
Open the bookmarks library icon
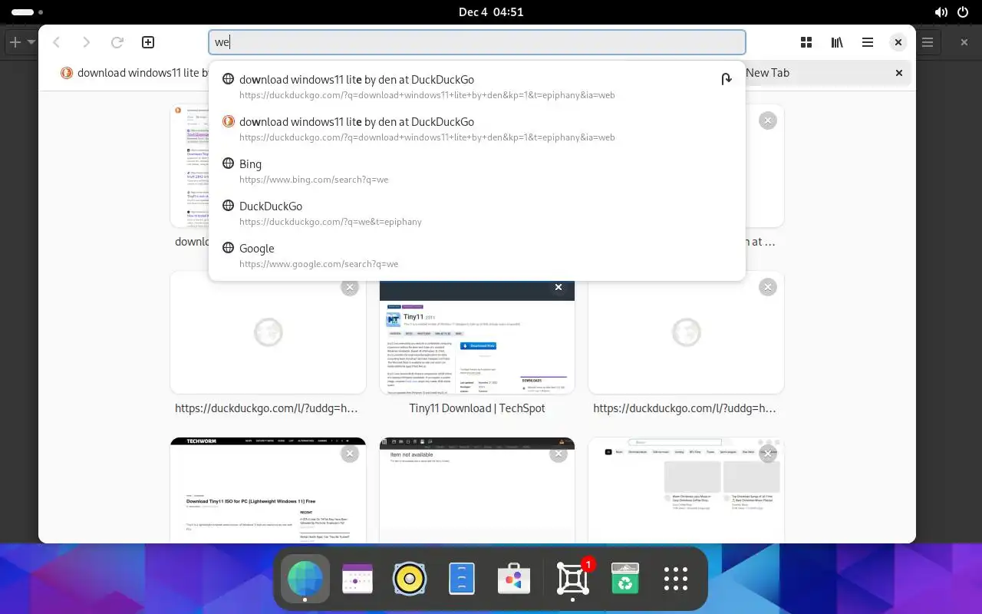tap(837, 42)
